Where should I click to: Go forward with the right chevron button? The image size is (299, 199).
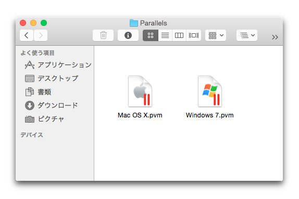pos(41,35)
